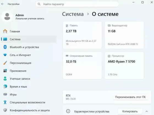The width and height of the screenshot is (154, 115).
Task: Click the Главная home icon
Action: (x=5, y=31)
